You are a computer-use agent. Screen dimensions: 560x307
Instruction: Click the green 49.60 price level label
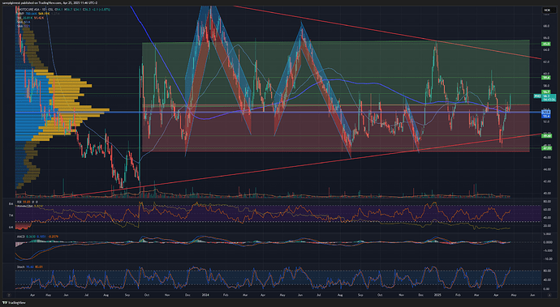[x=546, y=136]
